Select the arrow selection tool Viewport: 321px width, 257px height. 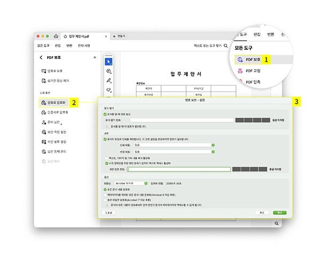(x=109, y=62)
